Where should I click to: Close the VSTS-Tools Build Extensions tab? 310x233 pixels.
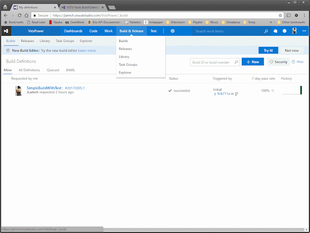[x=103, y=8]
